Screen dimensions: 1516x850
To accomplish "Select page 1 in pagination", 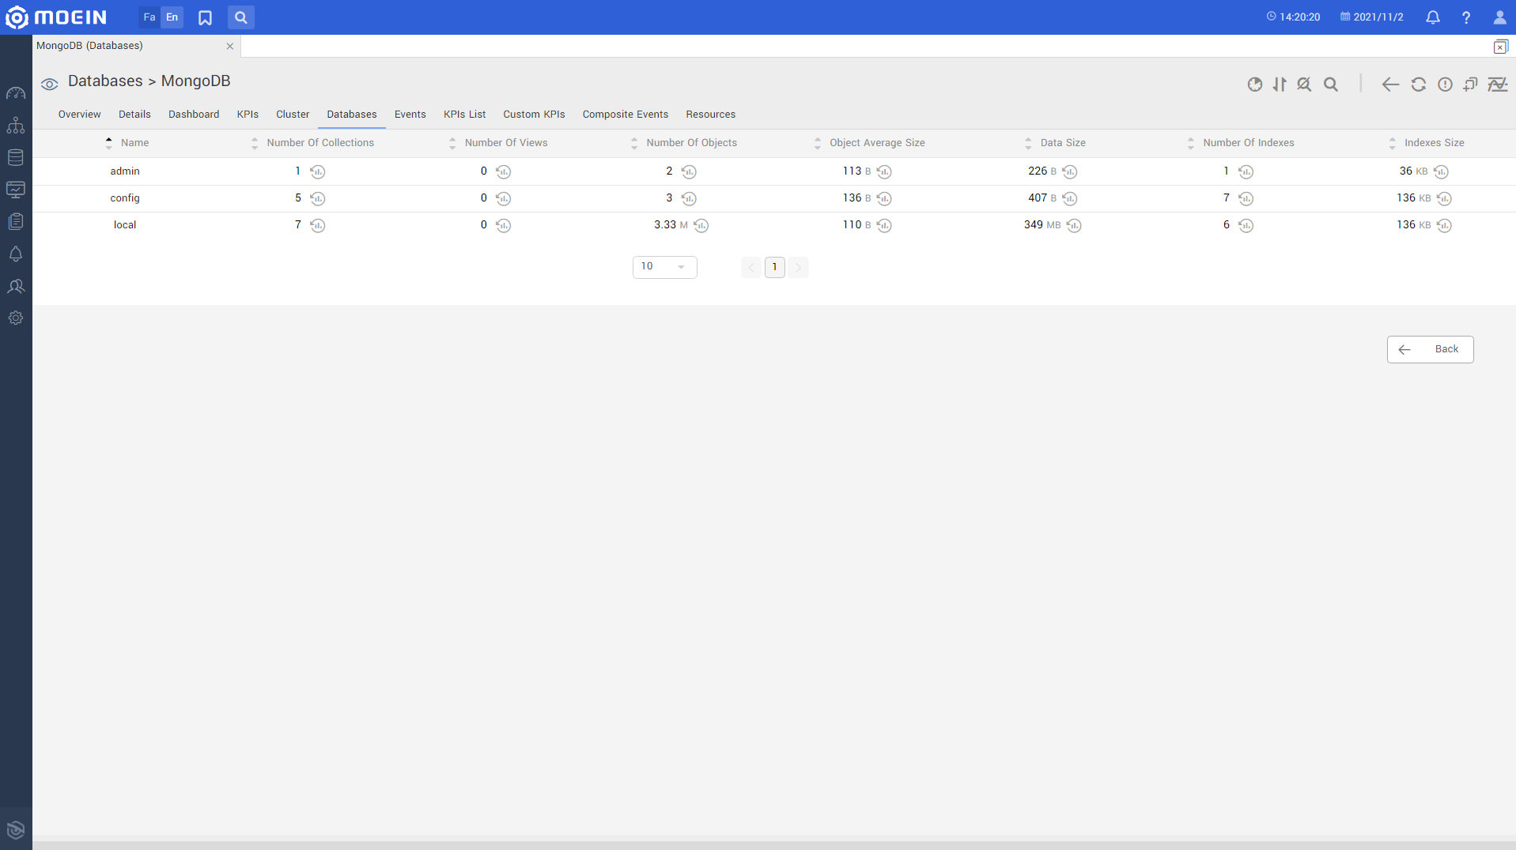I will tap(775, 267).
